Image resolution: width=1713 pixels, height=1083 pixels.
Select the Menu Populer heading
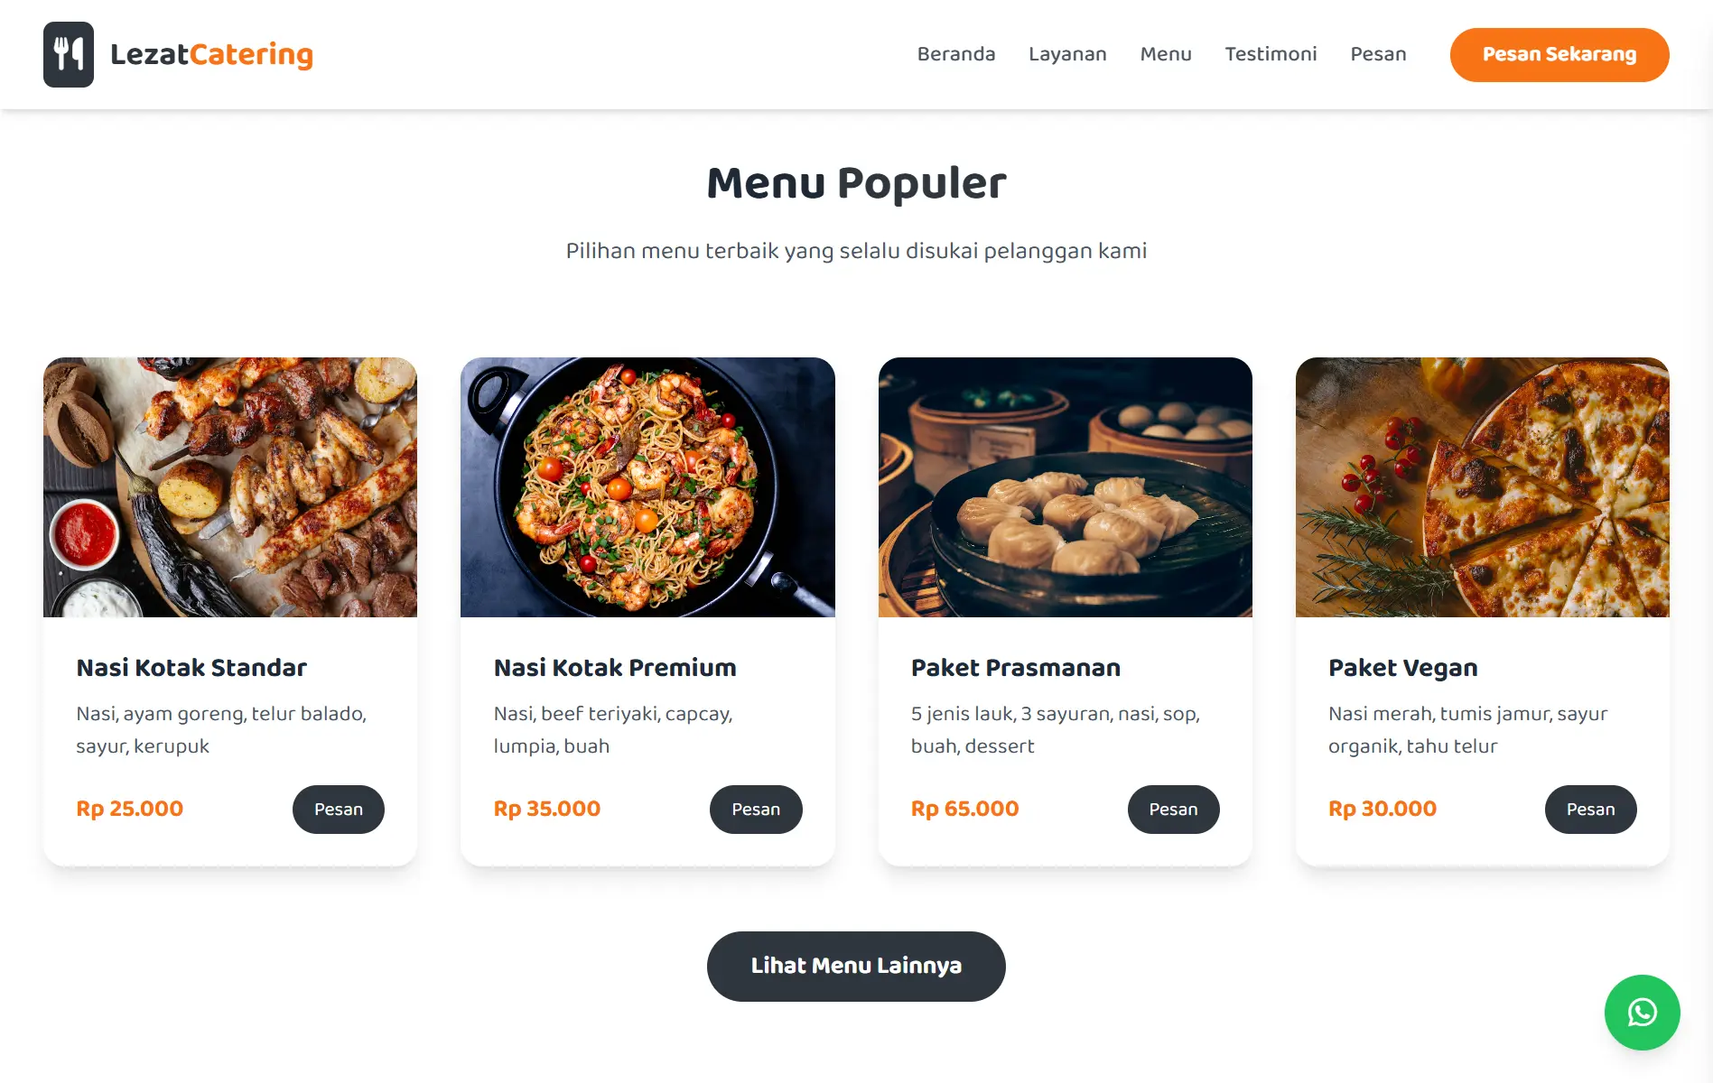[856, 183]
